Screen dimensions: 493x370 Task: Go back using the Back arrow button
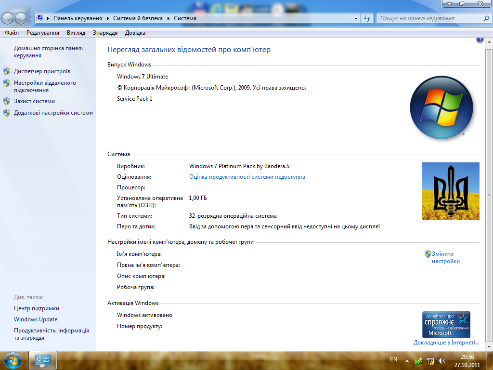(8, 19)
